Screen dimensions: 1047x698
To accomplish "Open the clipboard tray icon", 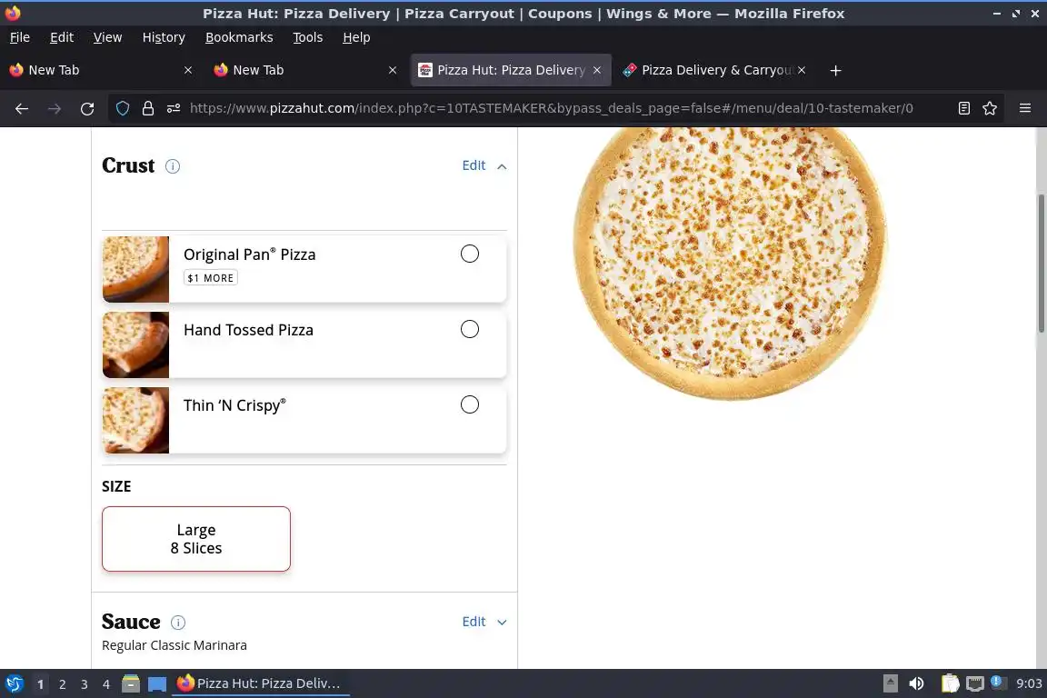I will click(950, 683).
